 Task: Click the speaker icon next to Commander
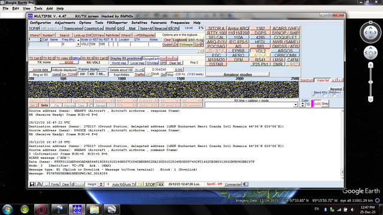pos(245,184)
